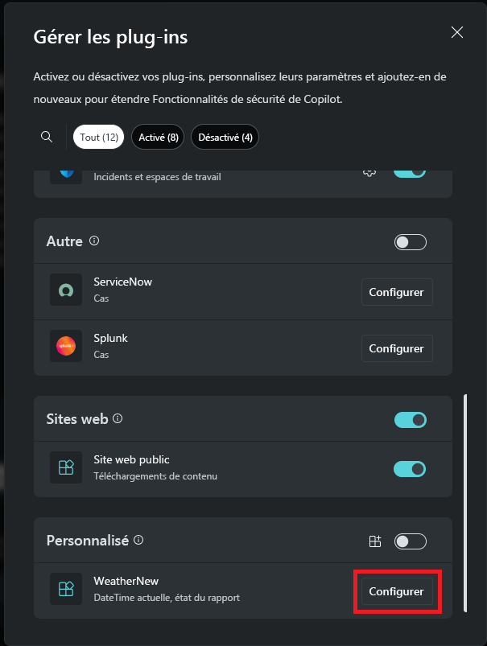Add a custom plug-in via the add-plugin icon

[374, 541]
